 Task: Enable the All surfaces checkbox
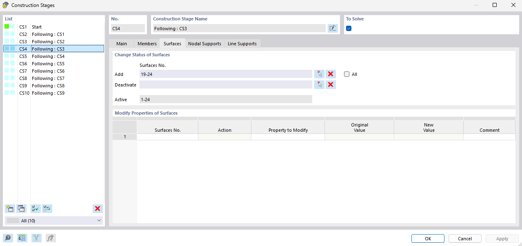point(346,74)
